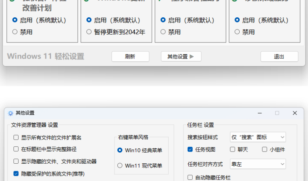Click the 任务栏 设置 group label
Viewport: 308px width, 181px height.
tap(200, 125)
